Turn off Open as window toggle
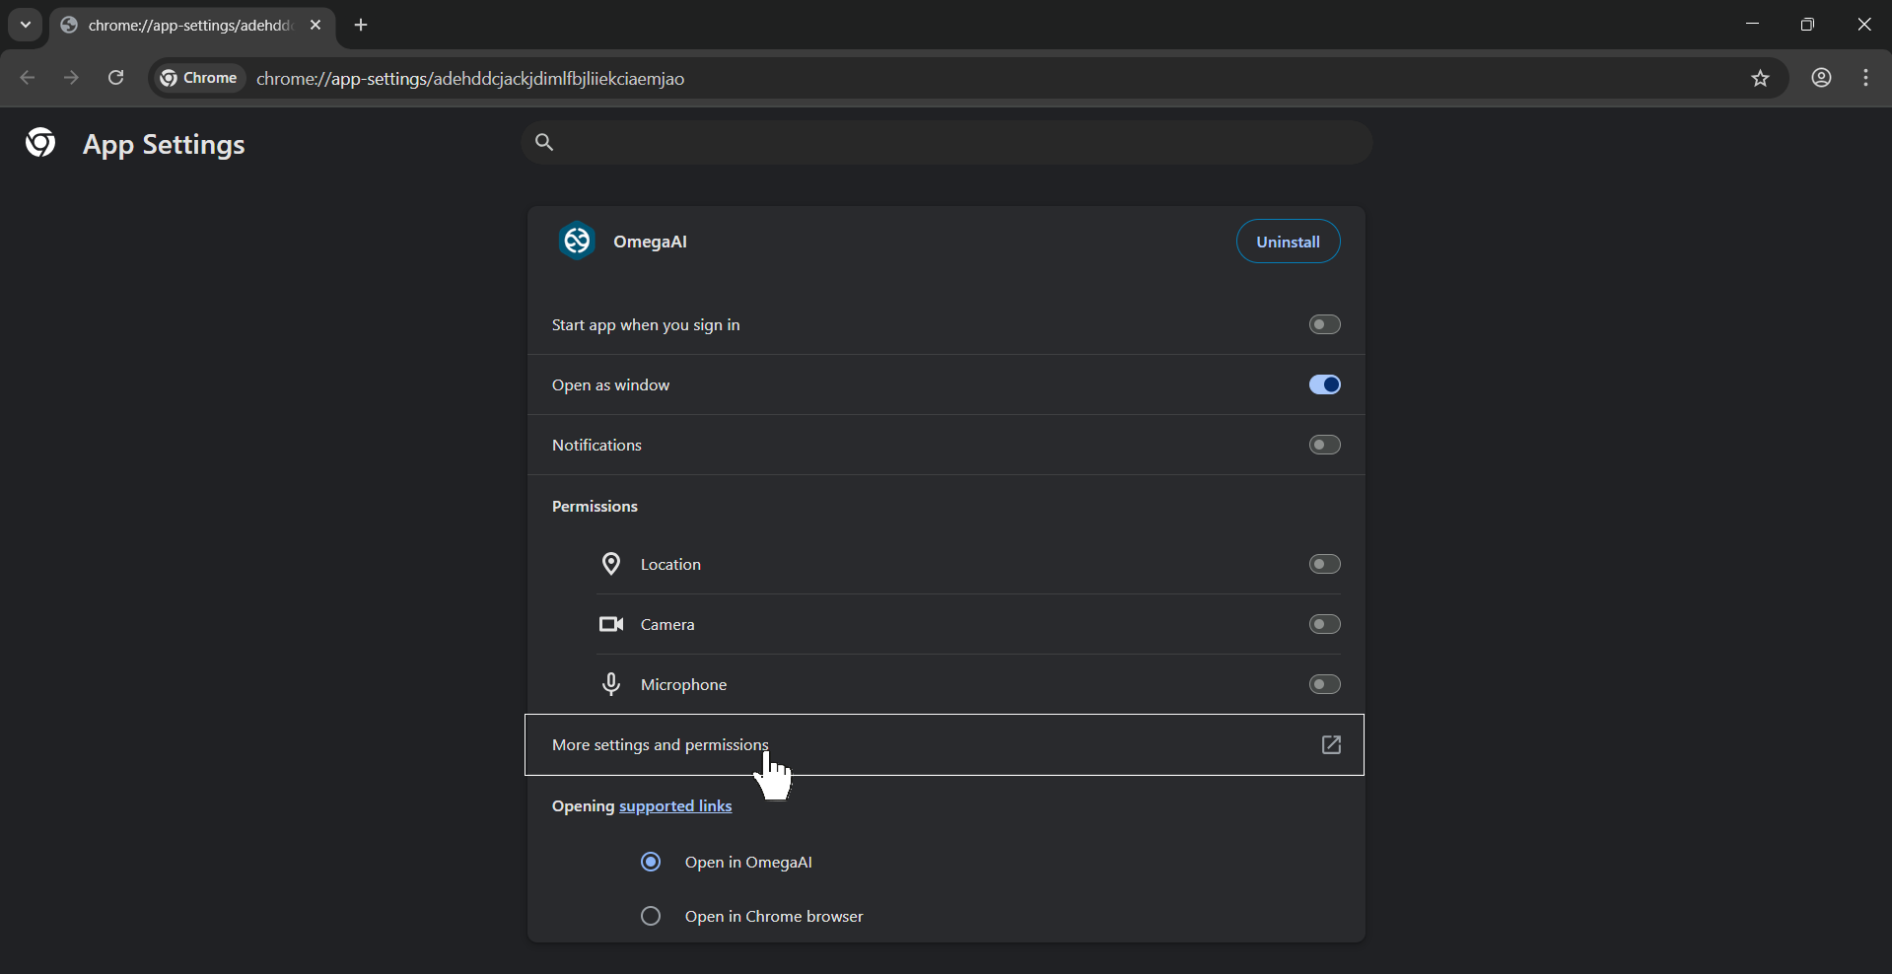 (x=1324, y=384)
